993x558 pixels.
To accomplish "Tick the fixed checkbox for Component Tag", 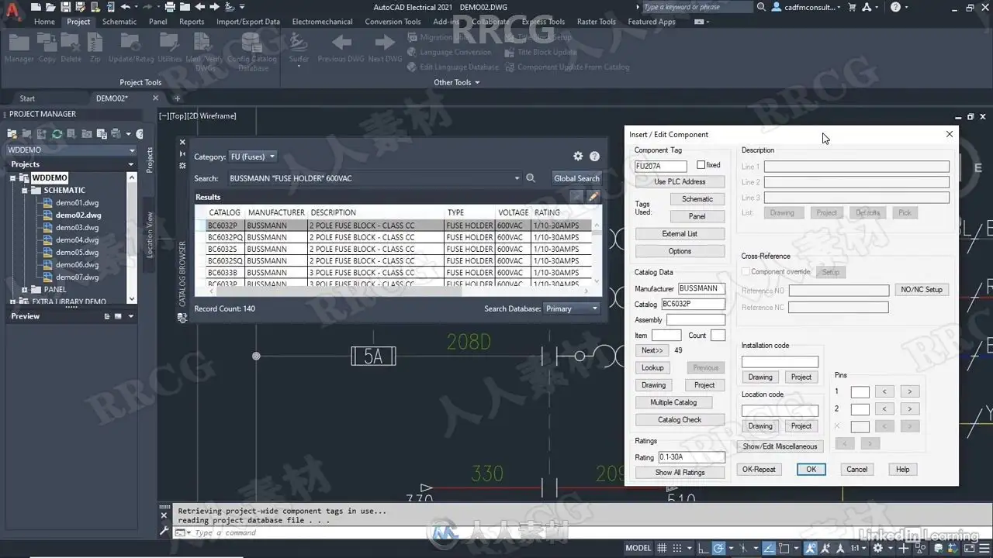I will pyautogui.click(x=701, y=165).
